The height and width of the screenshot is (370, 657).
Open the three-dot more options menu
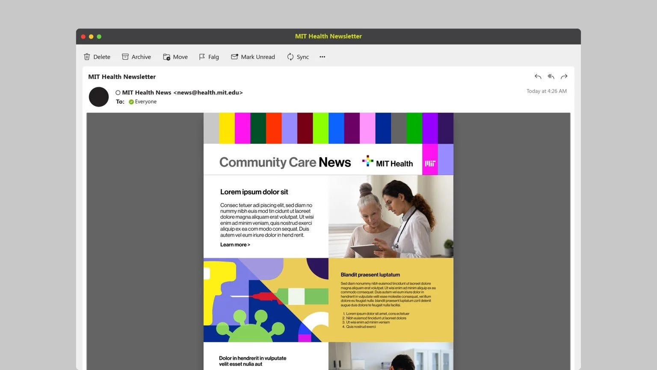[323, 57]
